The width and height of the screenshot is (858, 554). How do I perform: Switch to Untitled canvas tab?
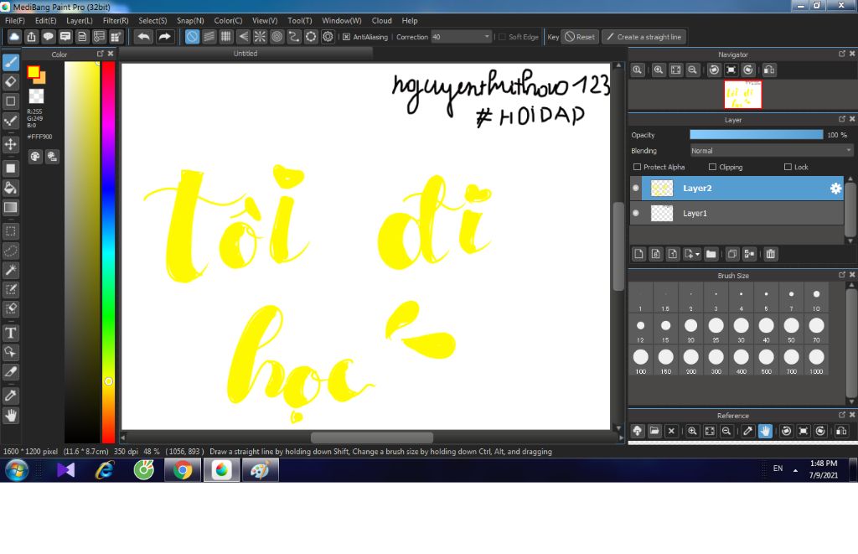pyautogui.click(x=246, y=53)
